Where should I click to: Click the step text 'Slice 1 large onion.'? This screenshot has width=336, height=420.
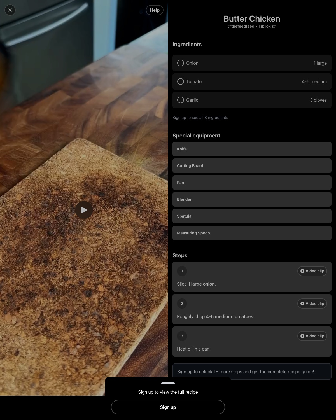tap(196, 284)
